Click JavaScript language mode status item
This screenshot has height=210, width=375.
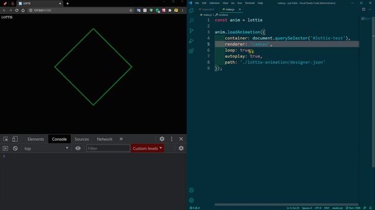[x=337, y=208]
